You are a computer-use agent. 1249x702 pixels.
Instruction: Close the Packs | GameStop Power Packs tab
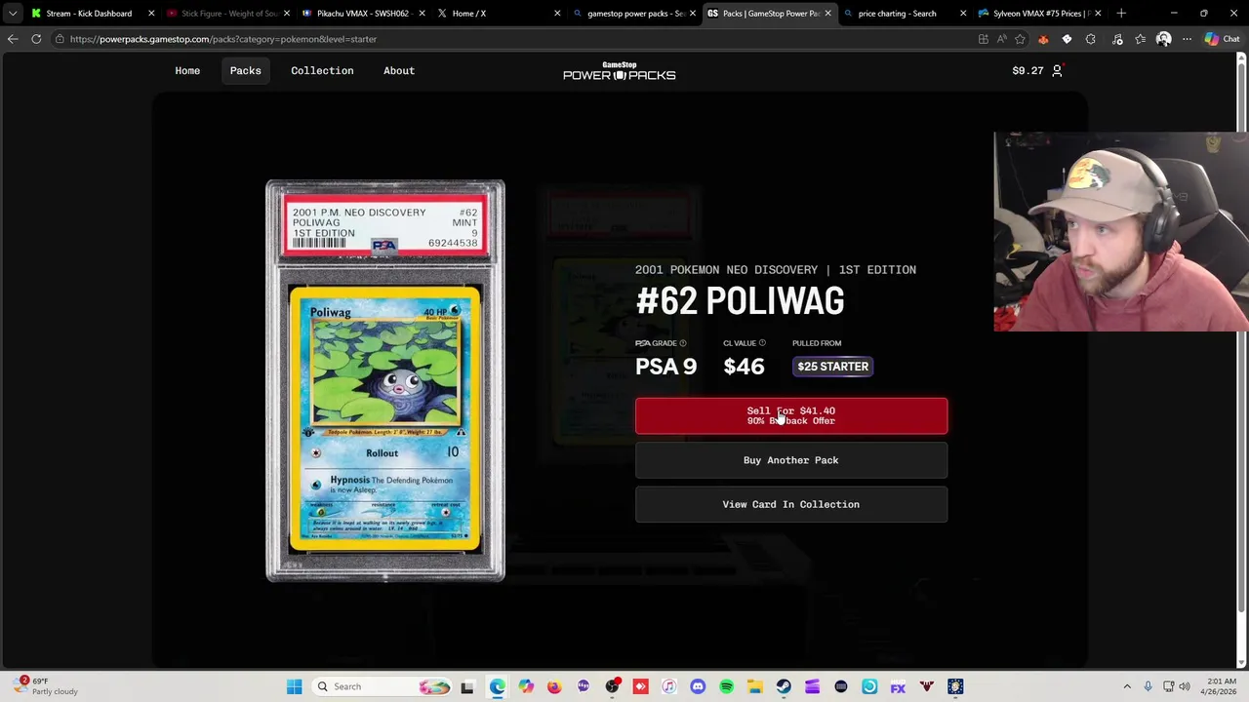point(827,13)
